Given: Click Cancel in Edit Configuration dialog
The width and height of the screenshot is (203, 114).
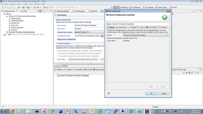Looking at the screenshot, I should coord(164,93).
